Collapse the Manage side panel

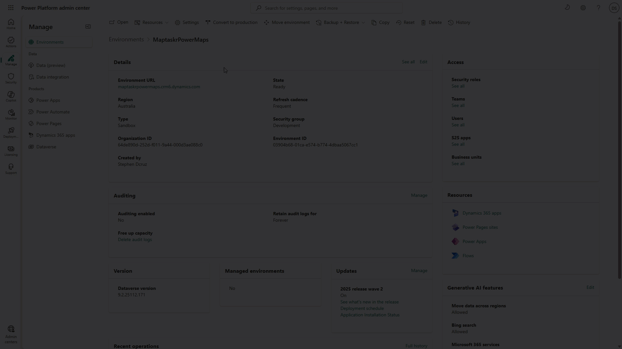click(x=88, y=26)
